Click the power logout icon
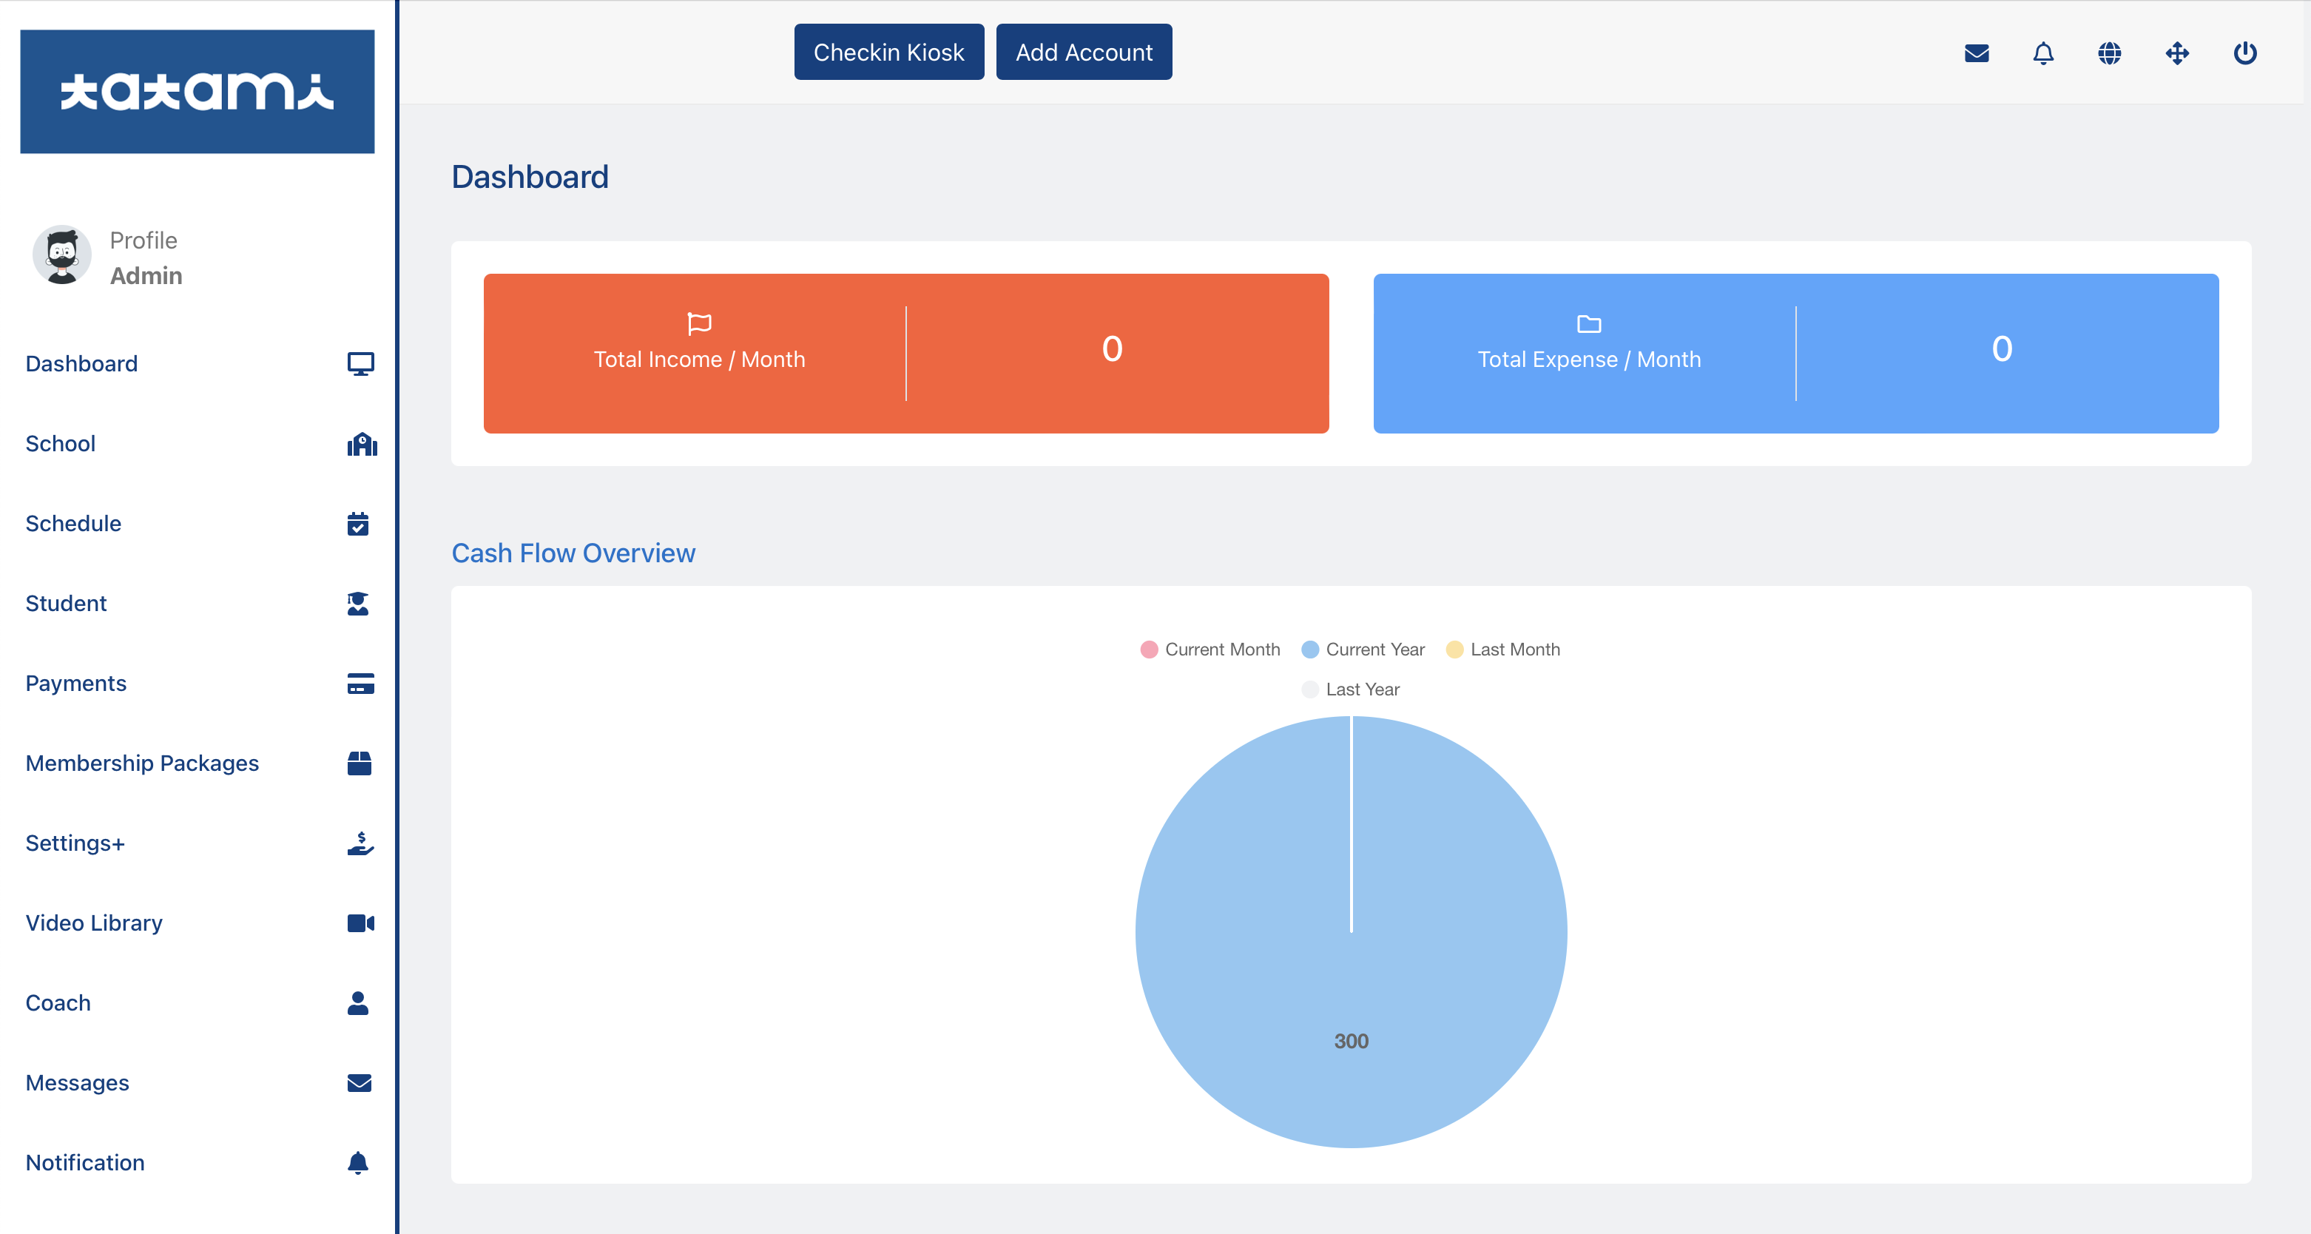Viewport: 2311px width, 1234px height. [x=2244, y=53]
